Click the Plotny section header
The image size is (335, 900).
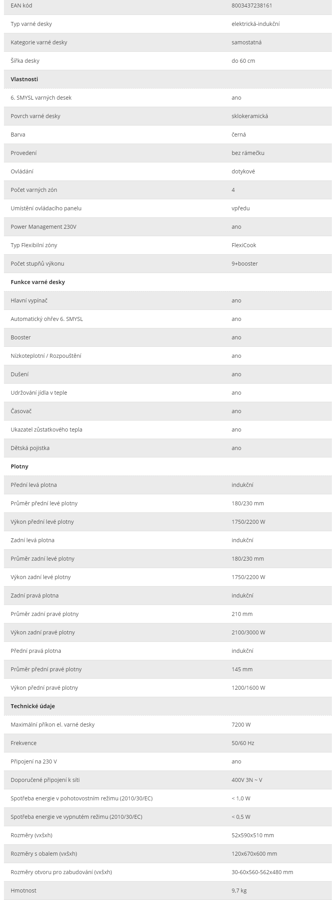tap(20, 466)
